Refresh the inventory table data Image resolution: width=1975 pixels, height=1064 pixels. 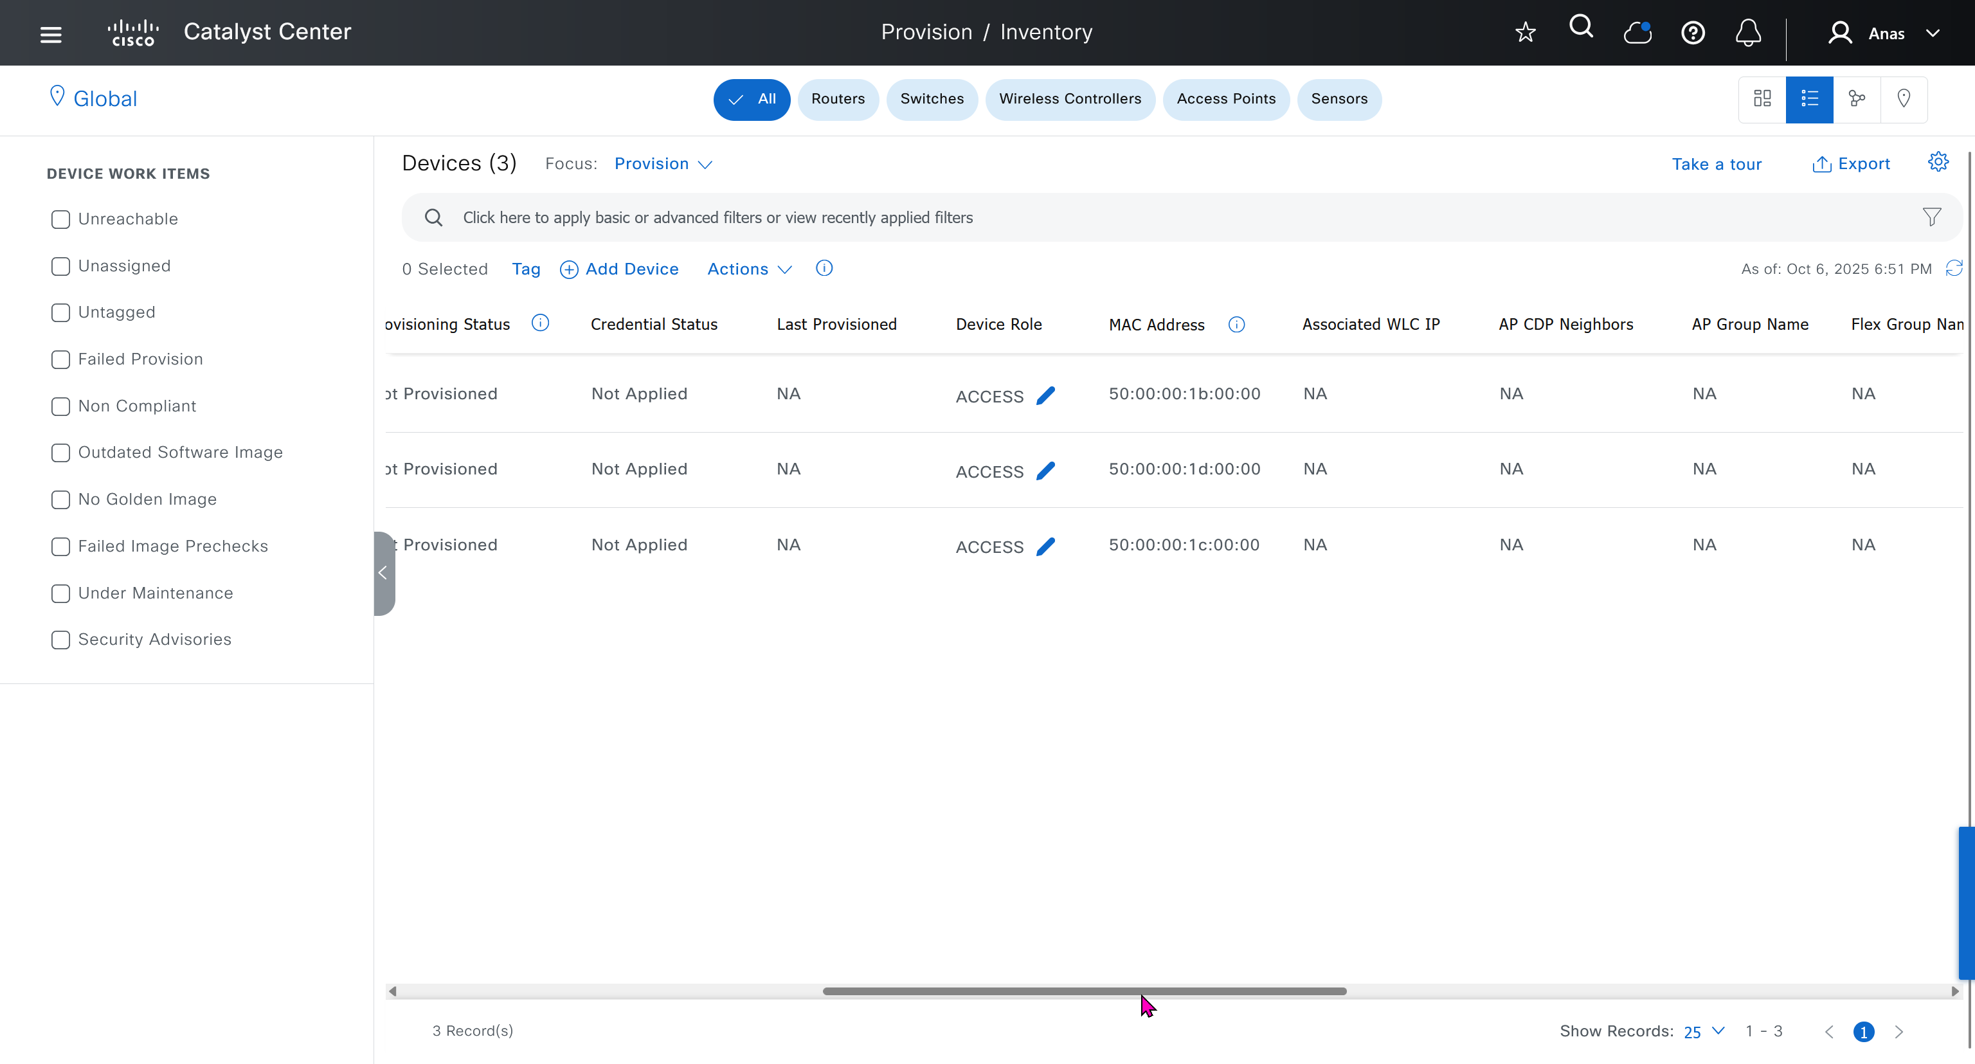pyautogui.click(x=1954, y=268)
